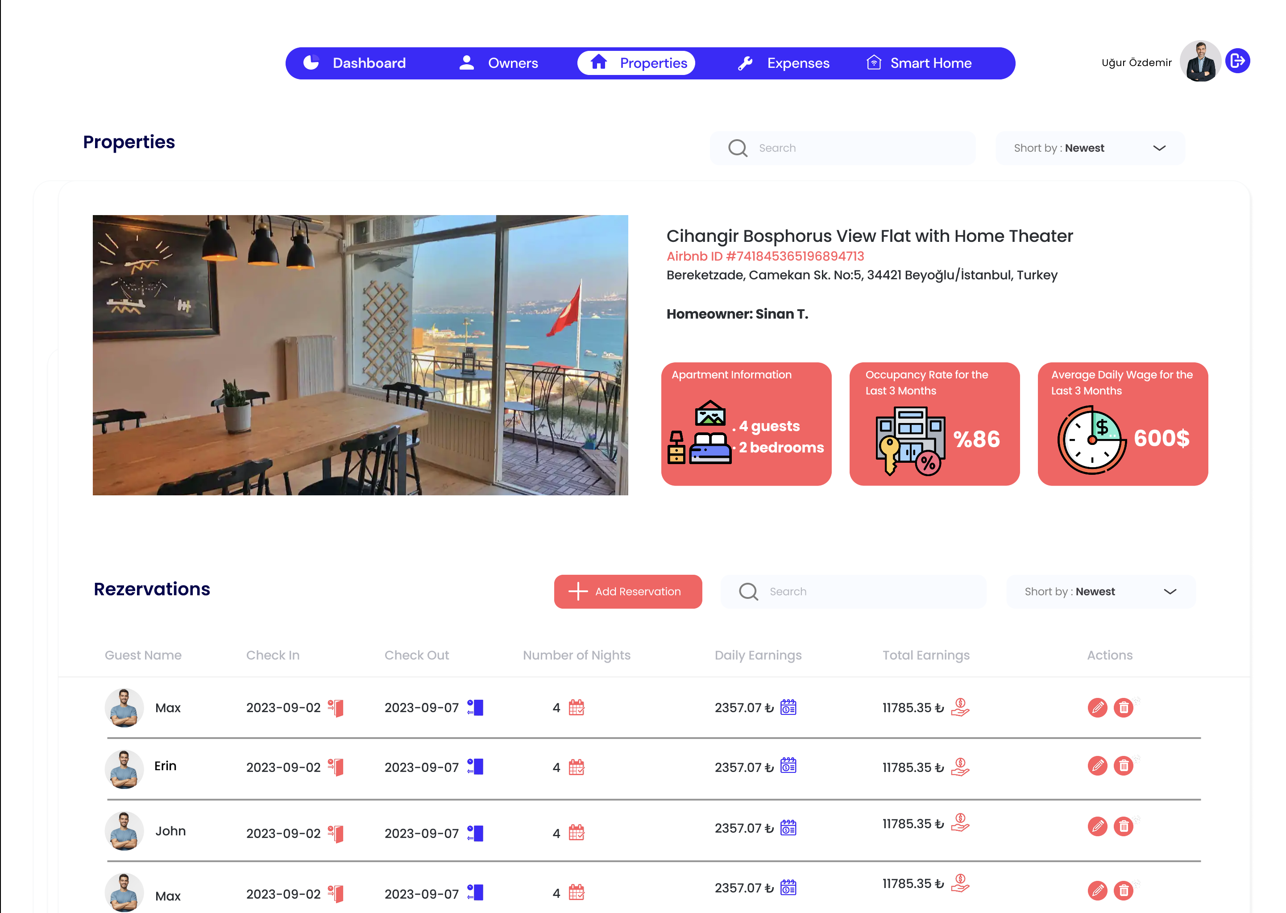
Task: Click the guest name John
Action: (x=170, y=831)
